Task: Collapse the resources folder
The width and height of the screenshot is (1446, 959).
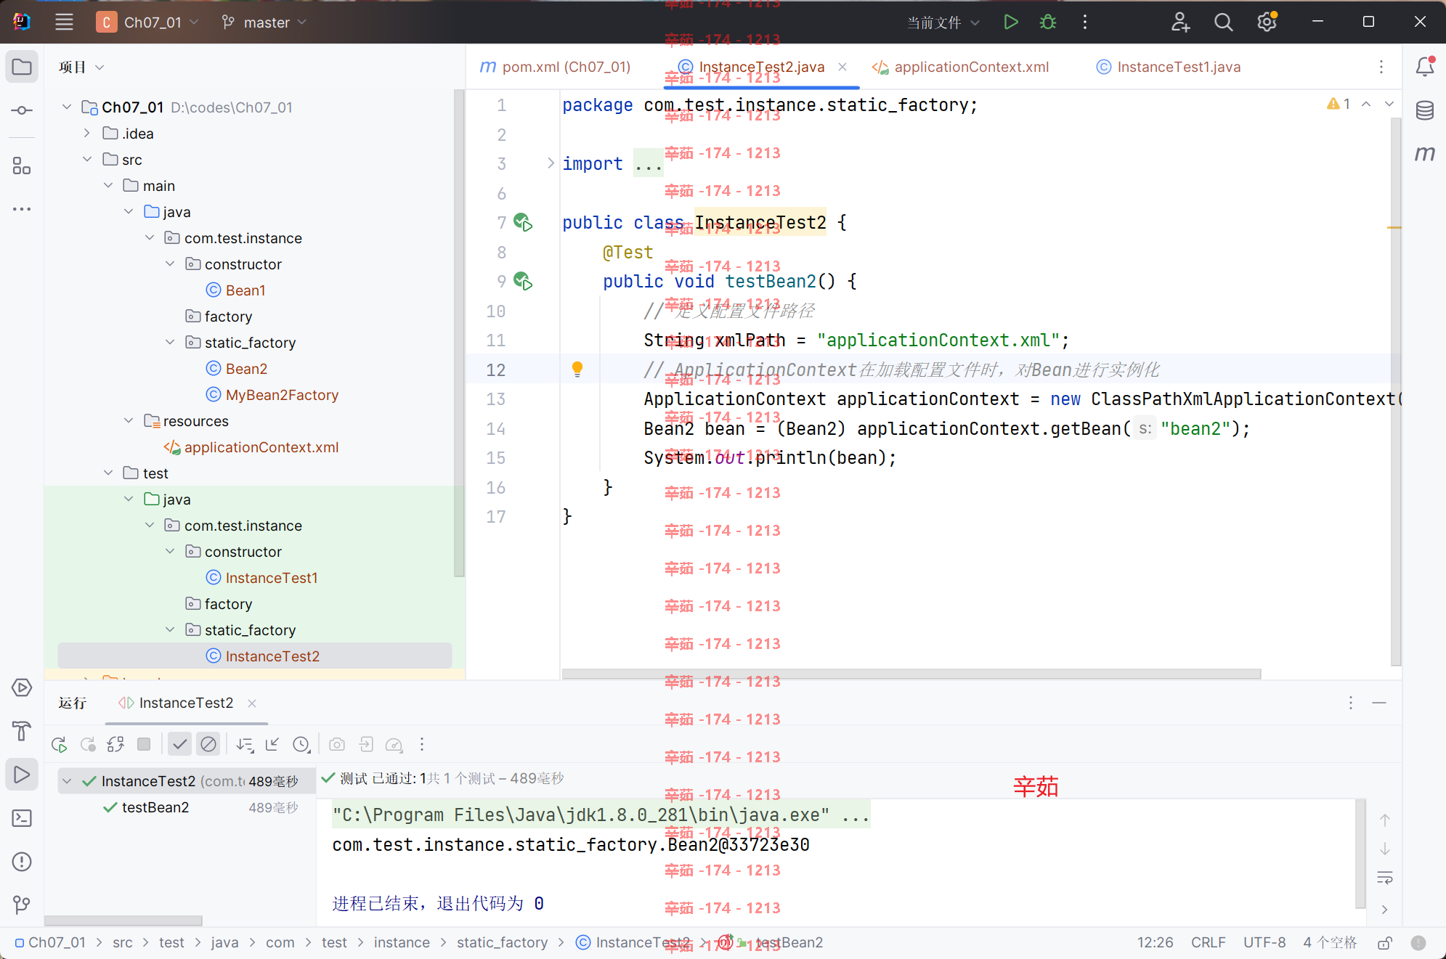Action: 128,421
